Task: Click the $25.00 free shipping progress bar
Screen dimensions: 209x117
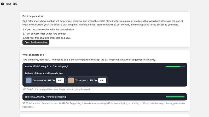Action: (x=175, y=67)
